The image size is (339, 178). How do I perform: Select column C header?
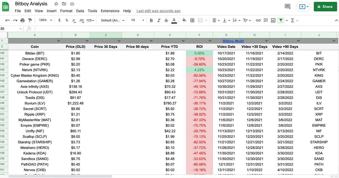(x=106, y=35)
